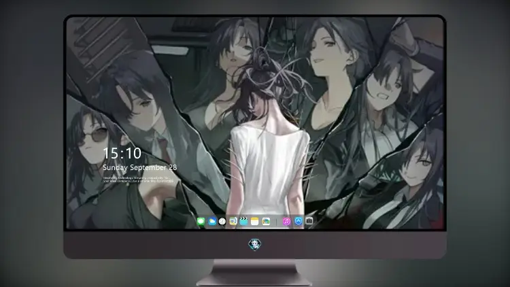Open the white Clock icon in dock

pos(222,222)
